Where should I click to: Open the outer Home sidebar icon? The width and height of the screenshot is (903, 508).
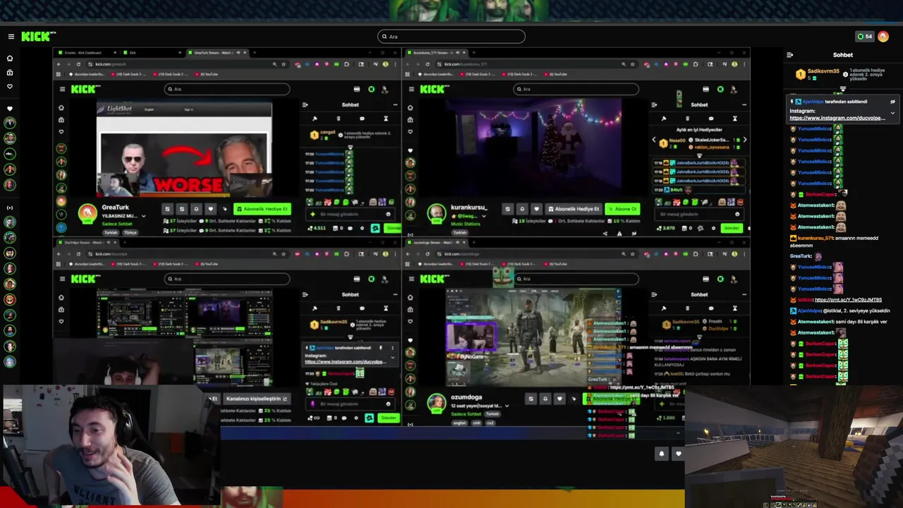[10, 59]
